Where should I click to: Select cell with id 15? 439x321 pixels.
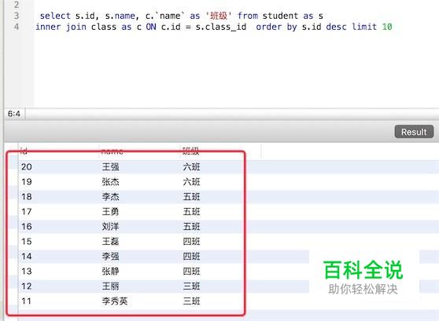coord(27,242)
